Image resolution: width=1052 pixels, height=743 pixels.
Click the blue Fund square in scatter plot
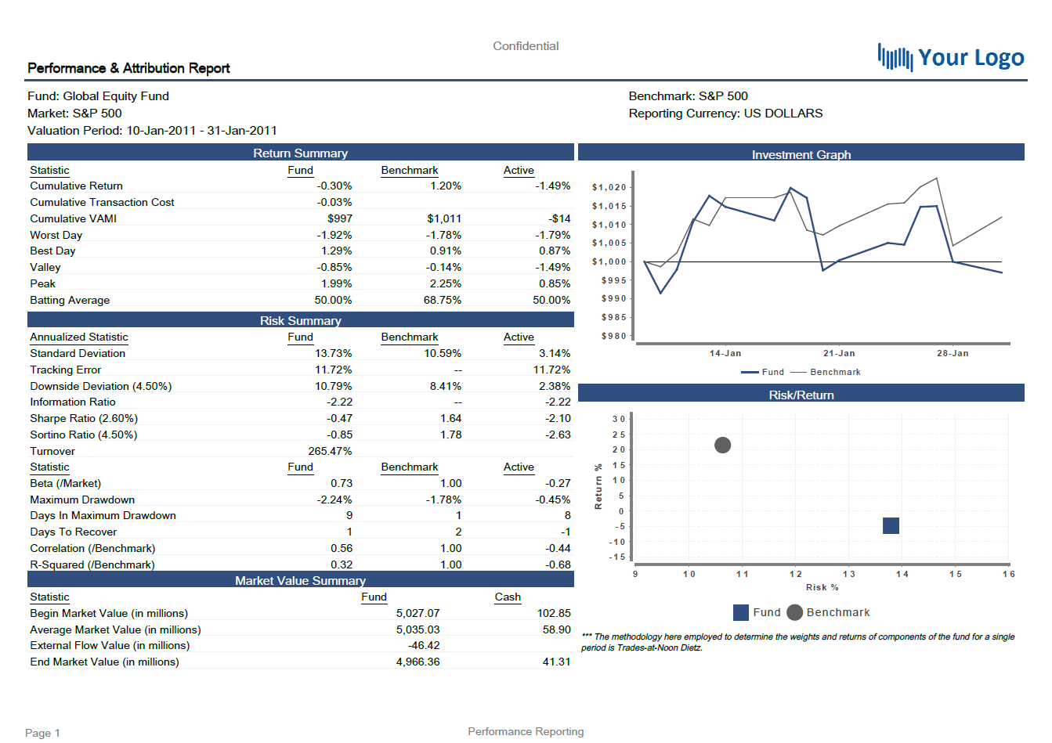click(x=891, y=525)
